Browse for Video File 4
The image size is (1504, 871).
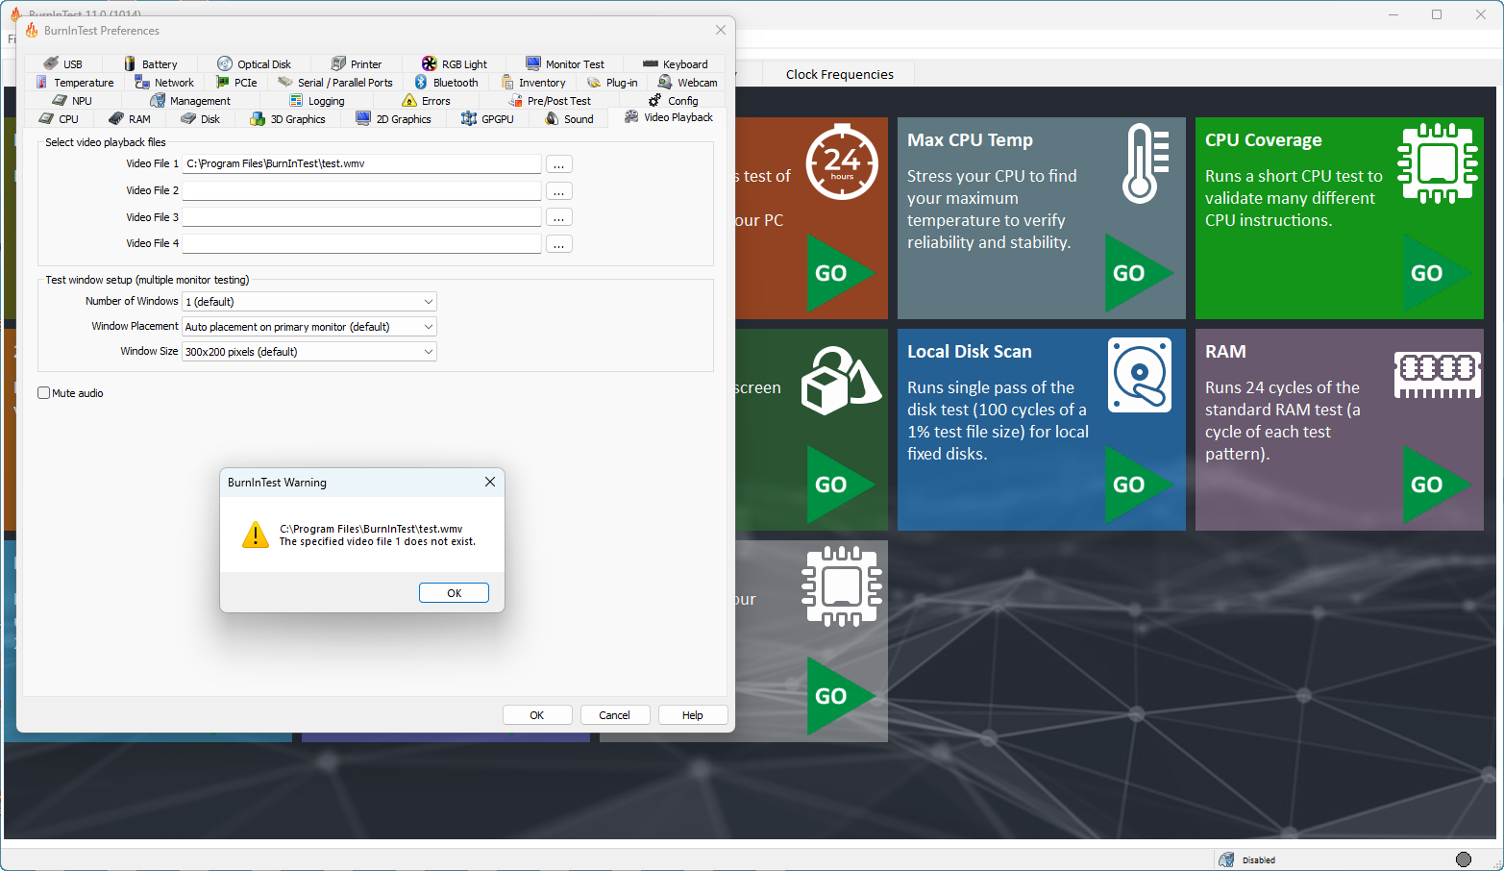[558, 244]
